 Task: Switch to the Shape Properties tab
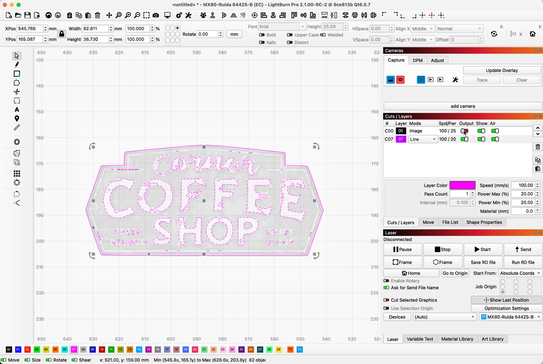tap(484, 222)
